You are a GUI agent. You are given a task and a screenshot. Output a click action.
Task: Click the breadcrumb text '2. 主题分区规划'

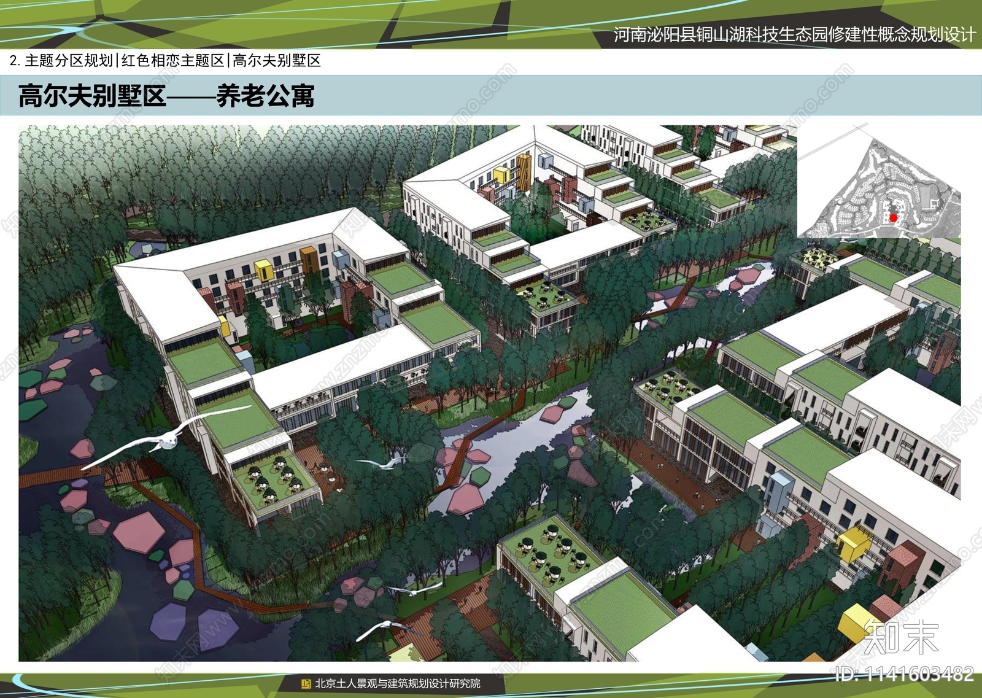(61, 60)
